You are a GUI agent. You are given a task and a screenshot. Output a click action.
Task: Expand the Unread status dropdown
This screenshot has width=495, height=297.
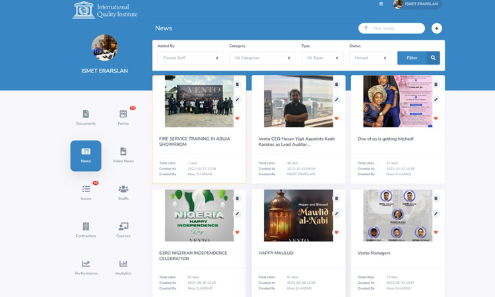(x=370, y=58)
